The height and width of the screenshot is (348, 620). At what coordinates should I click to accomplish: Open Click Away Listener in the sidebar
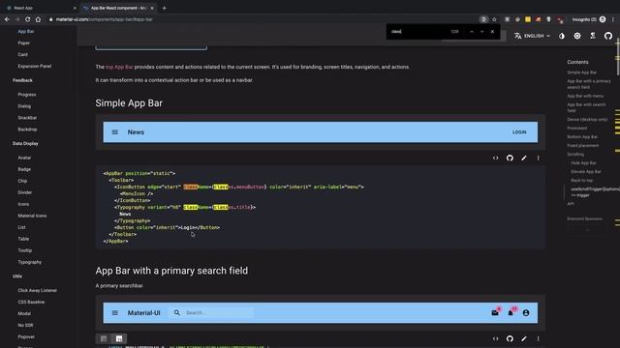pyautogui.click(x=37, y=290)
